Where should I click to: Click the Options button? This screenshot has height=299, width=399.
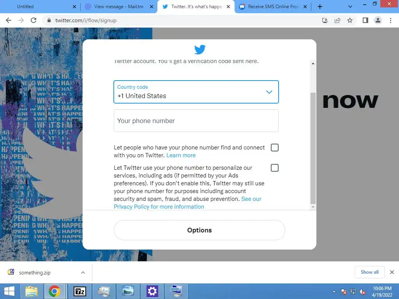(x=199, y=230)
